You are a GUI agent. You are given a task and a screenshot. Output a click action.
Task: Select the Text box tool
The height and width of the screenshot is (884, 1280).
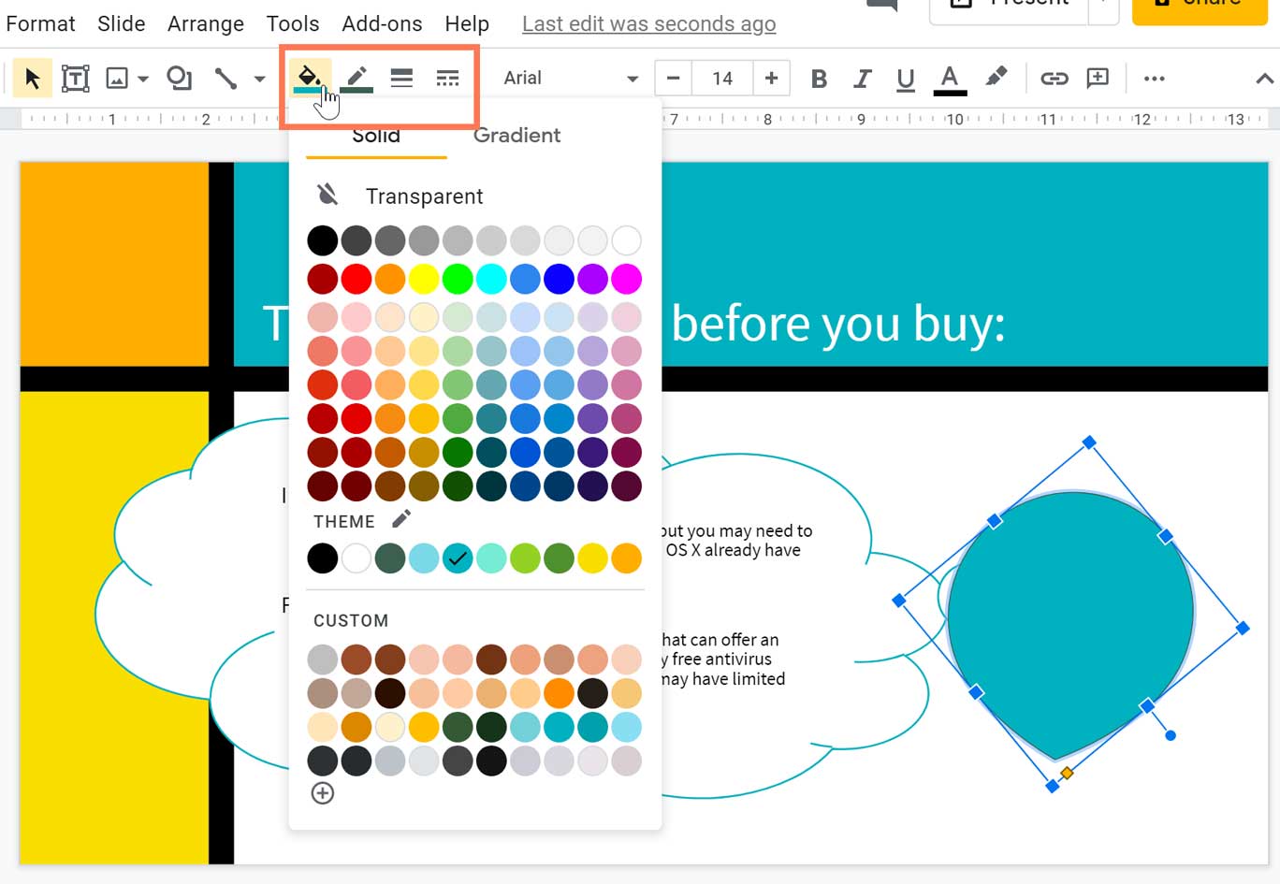click(x=75, y=78)
